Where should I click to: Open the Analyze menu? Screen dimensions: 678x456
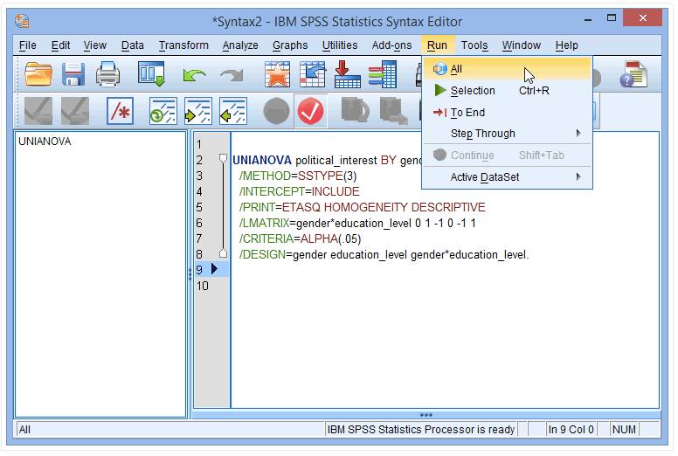(240, 45)
